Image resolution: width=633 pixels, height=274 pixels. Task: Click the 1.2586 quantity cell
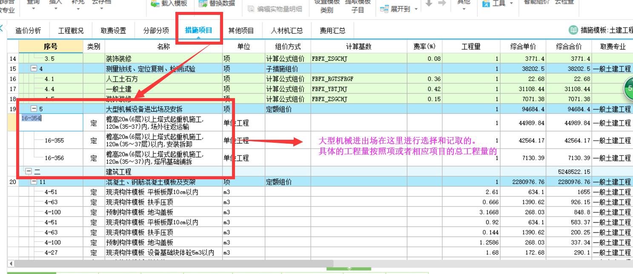tap(471, 243)
